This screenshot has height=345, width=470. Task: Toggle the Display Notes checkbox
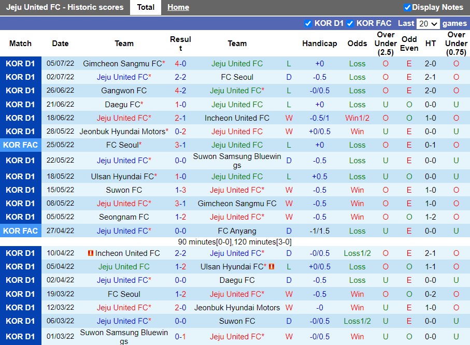[x=407, y=7]
